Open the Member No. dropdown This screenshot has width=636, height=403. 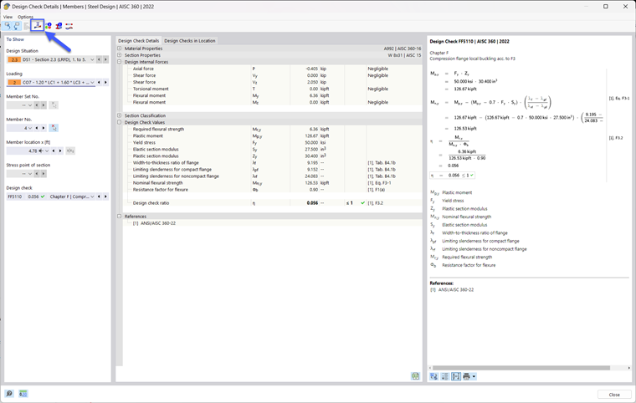click(29, 128)
